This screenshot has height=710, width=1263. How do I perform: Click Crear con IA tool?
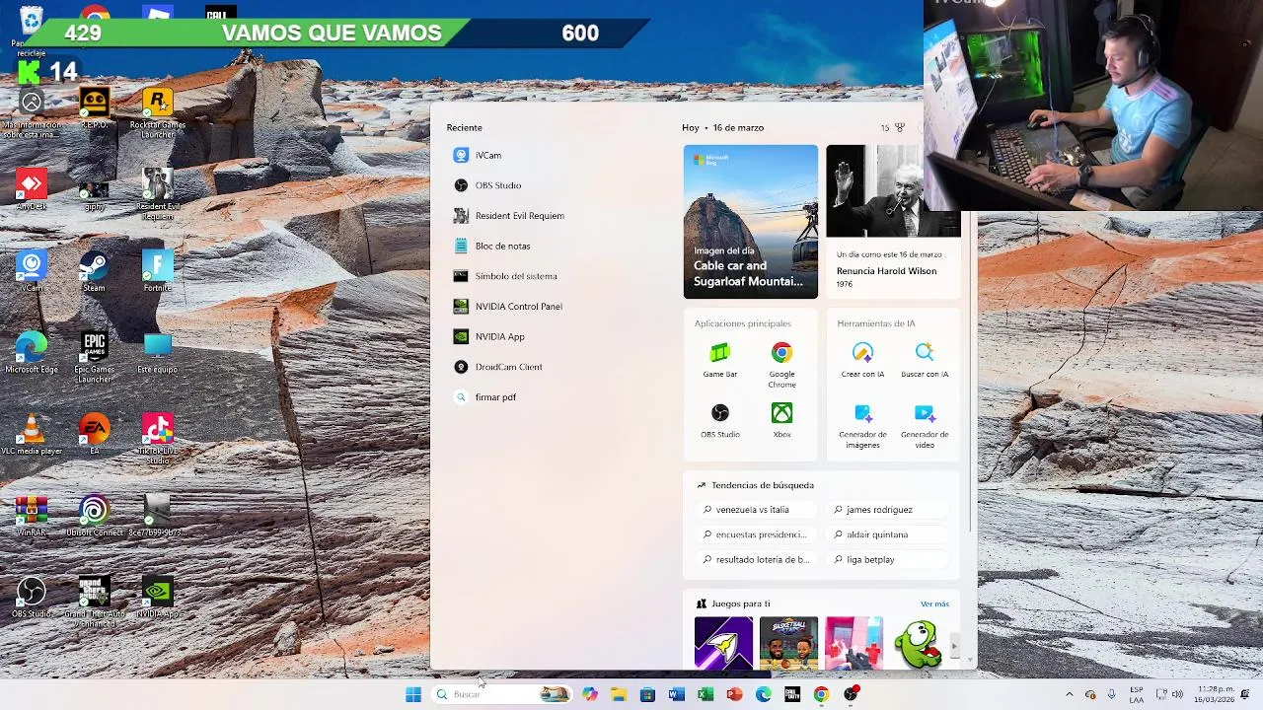862,360
